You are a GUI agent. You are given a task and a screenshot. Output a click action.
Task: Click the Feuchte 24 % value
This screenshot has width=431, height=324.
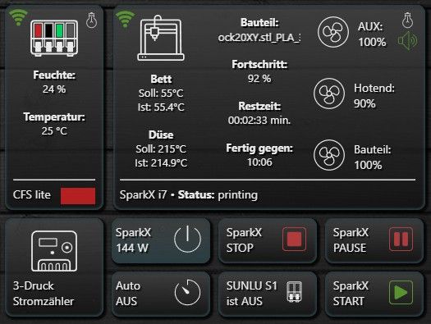(x=54, y=89)
